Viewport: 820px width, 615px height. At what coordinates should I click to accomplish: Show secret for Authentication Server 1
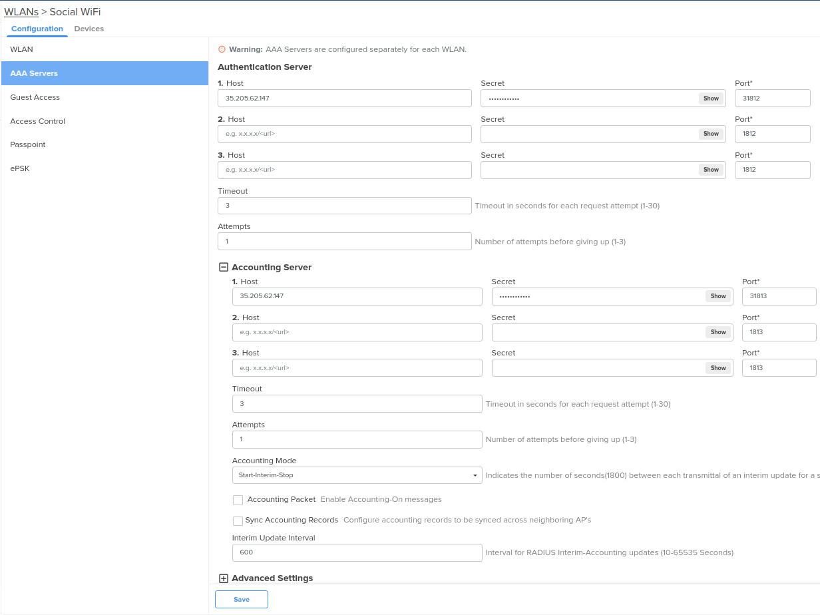tap(711, 99)
